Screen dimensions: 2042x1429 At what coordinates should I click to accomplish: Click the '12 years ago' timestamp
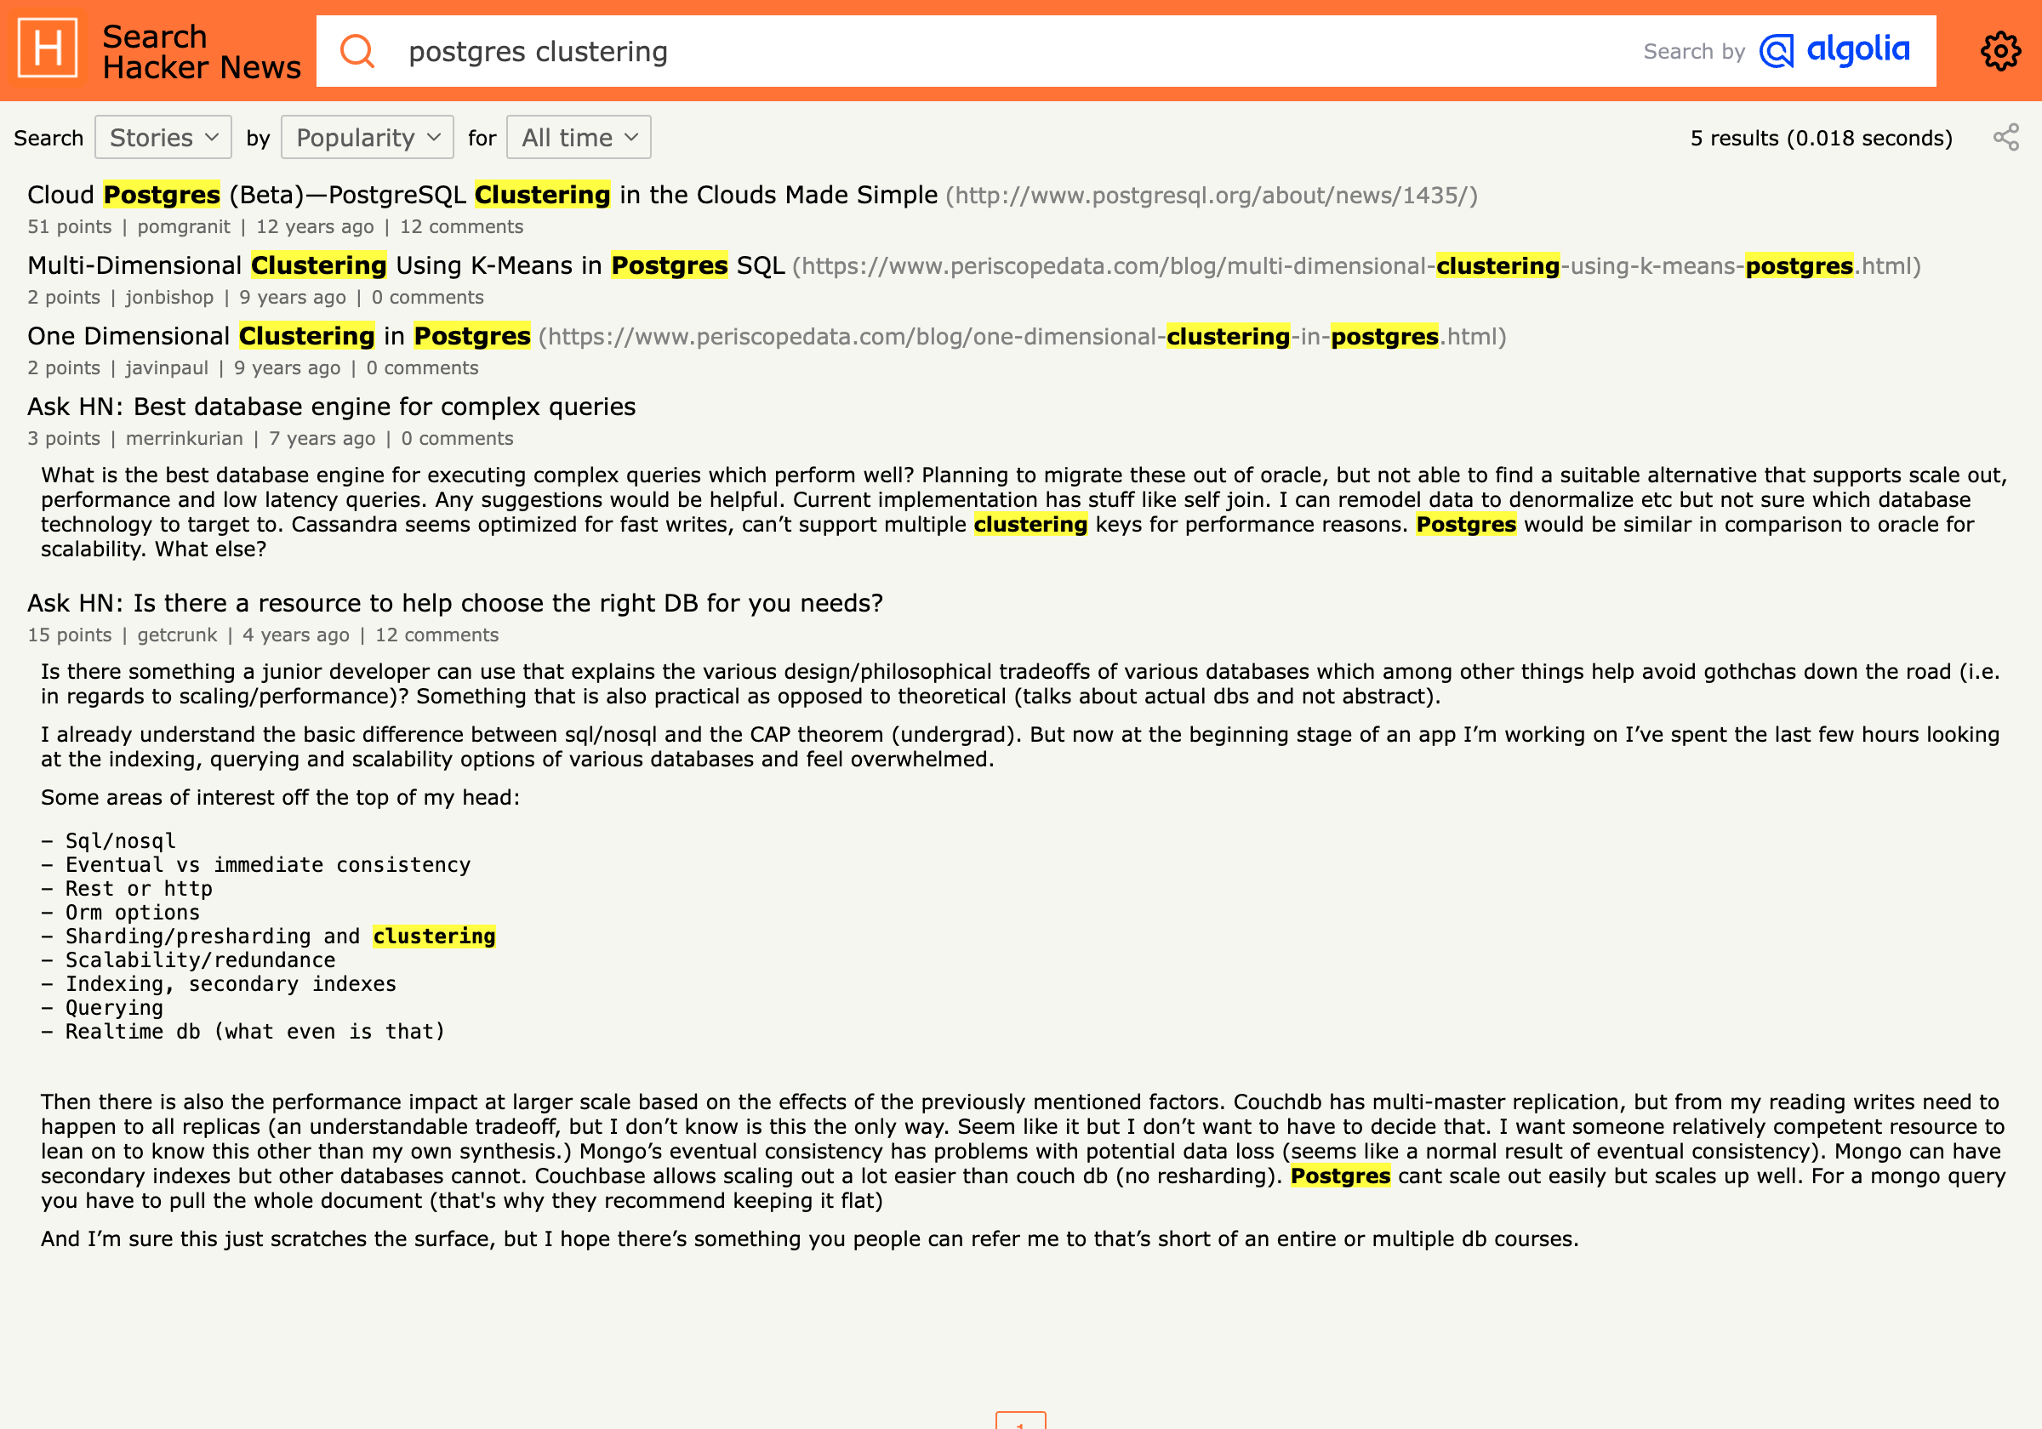315,227
